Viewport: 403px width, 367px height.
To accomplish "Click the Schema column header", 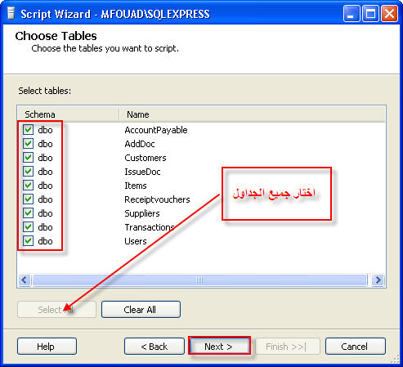I will pos(69,114).
